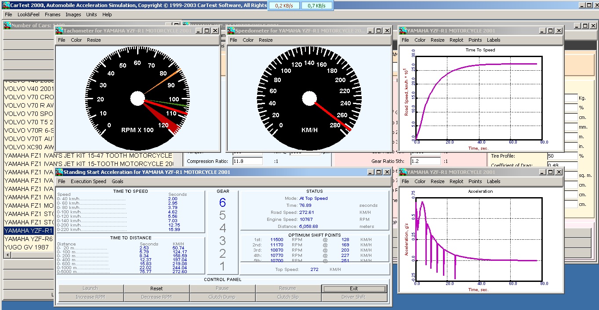Select YAMAHA YZF-R6 in the car list
This screenshot has height=310, width=599.
point(28,239)
